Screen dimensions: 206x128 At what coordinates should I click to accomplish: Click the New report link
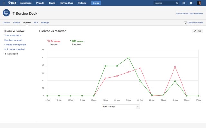[13, 54]
